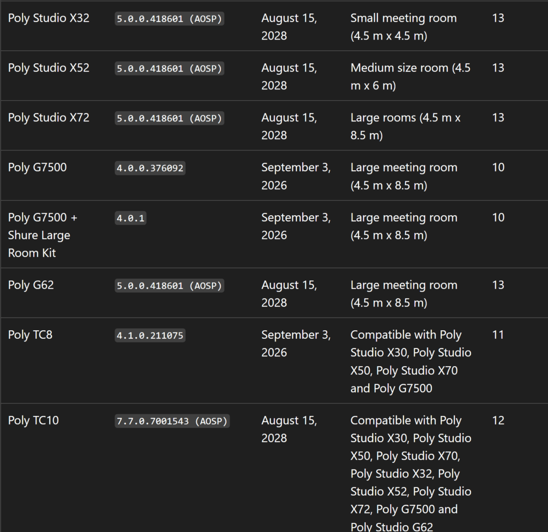
Task: Click Android version 11 in the TC8 row
Action: (498, 335)
